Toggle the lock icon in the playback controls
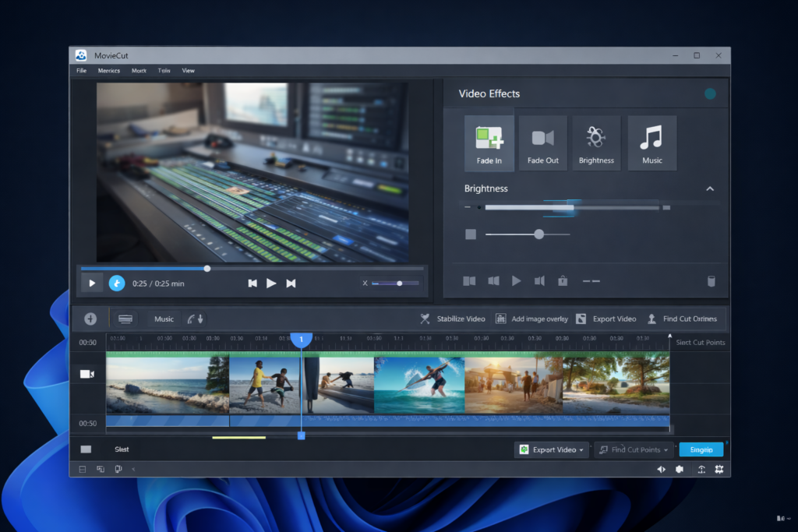 (562, 280)
